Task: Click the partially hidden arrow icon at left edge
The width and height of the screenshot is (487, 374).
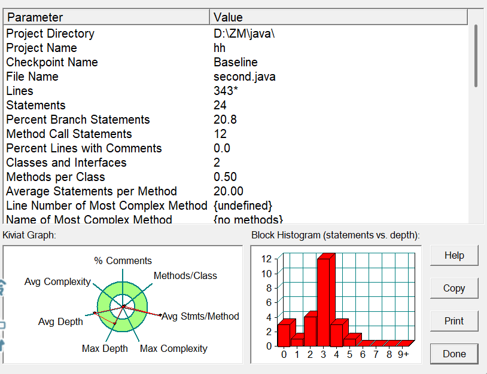Action: tap(2, 345)
